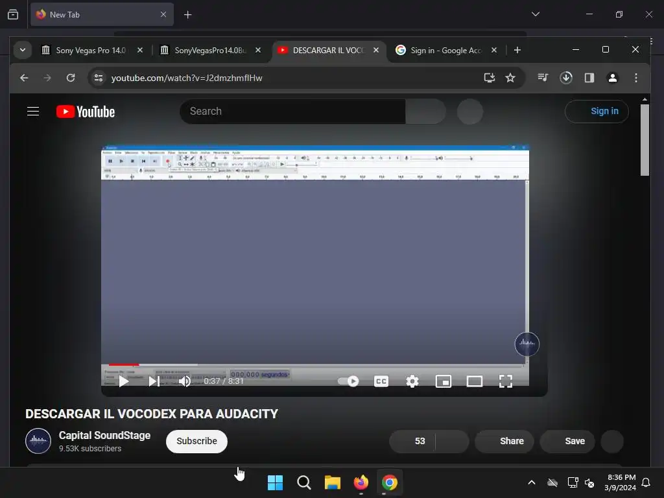Open Chrome downloads
The width and height of the screenshot is (664, 498).
point(566,78)
